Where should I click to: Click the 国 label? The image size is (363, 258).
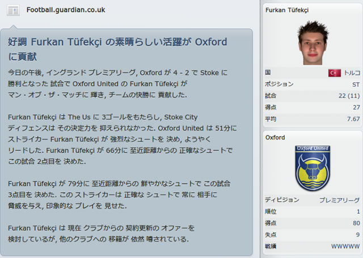(x=268, y=73)
